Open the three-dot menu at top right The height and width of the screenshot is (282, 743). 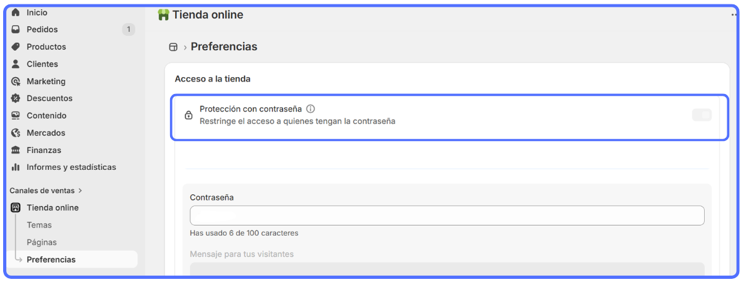(x=734, y=15)
